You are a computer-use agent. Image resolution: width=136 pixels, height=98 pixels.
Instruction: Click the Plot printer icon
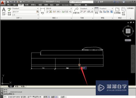tap(21, 2)
